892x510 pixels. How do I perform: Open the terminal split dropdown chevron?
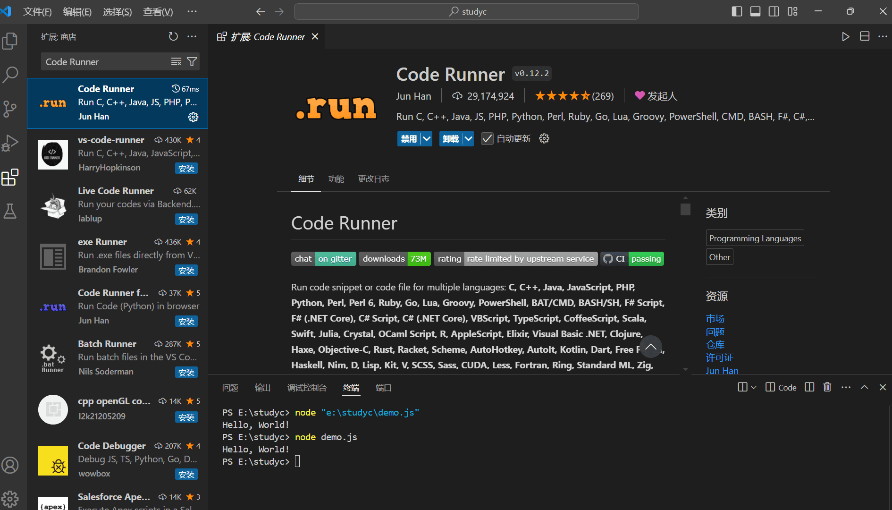click(754, 387)
